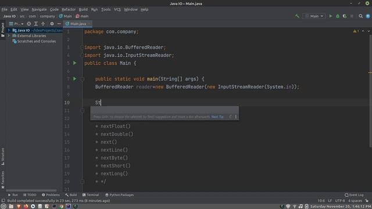Open project panel settings gear
Screen dimensions: 372x209
pos(52,24)
